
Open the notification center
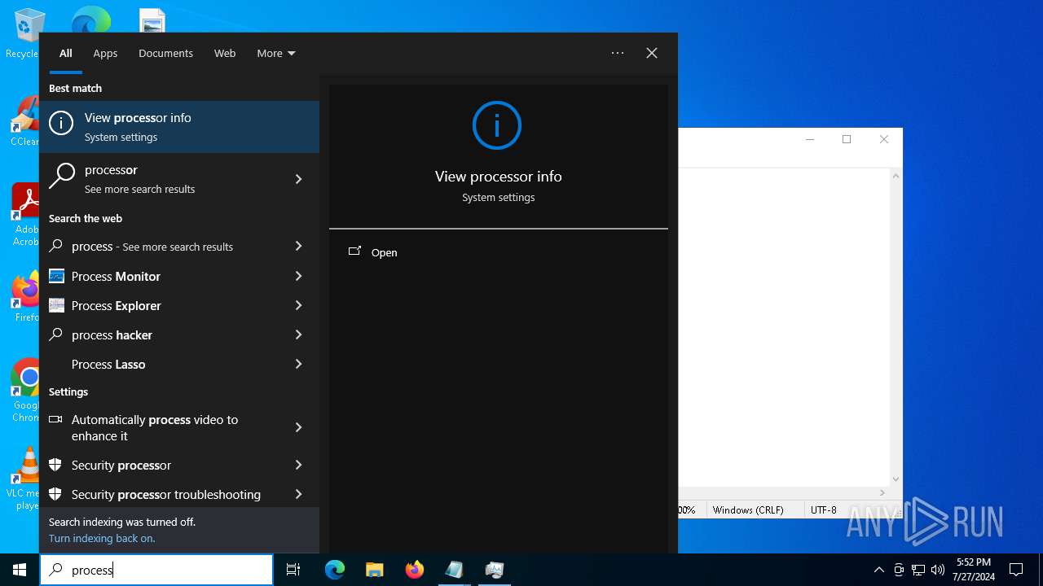point(1016,570)
